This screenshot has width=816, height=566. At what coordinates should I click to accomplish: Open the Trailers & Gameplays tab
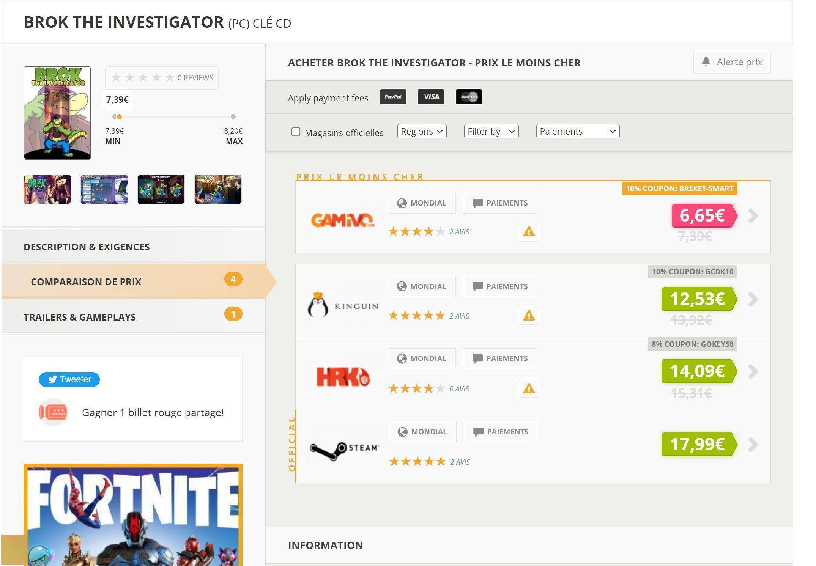(x=133, y=316)
